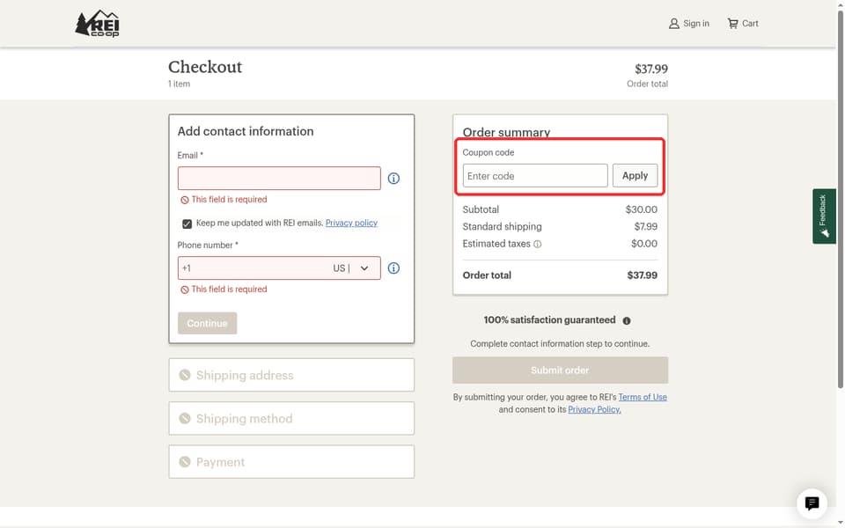
Task: Open the Privacy policy link near emails checkbox
Action: pos(351,223)
